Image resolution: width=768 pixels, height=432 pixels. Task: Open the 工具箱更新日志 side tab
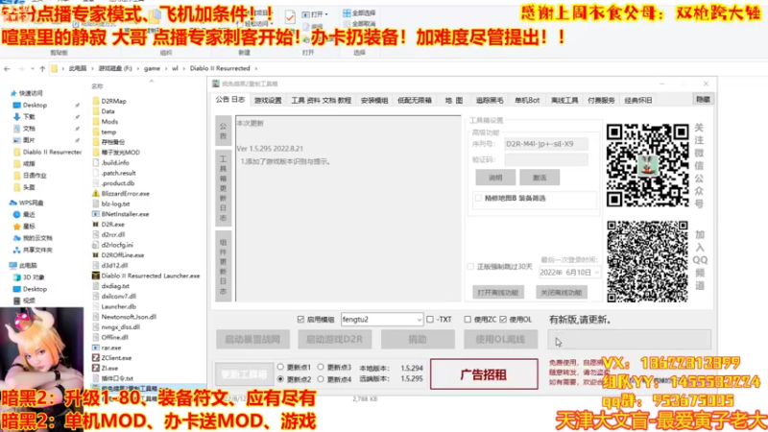[224, 188]
